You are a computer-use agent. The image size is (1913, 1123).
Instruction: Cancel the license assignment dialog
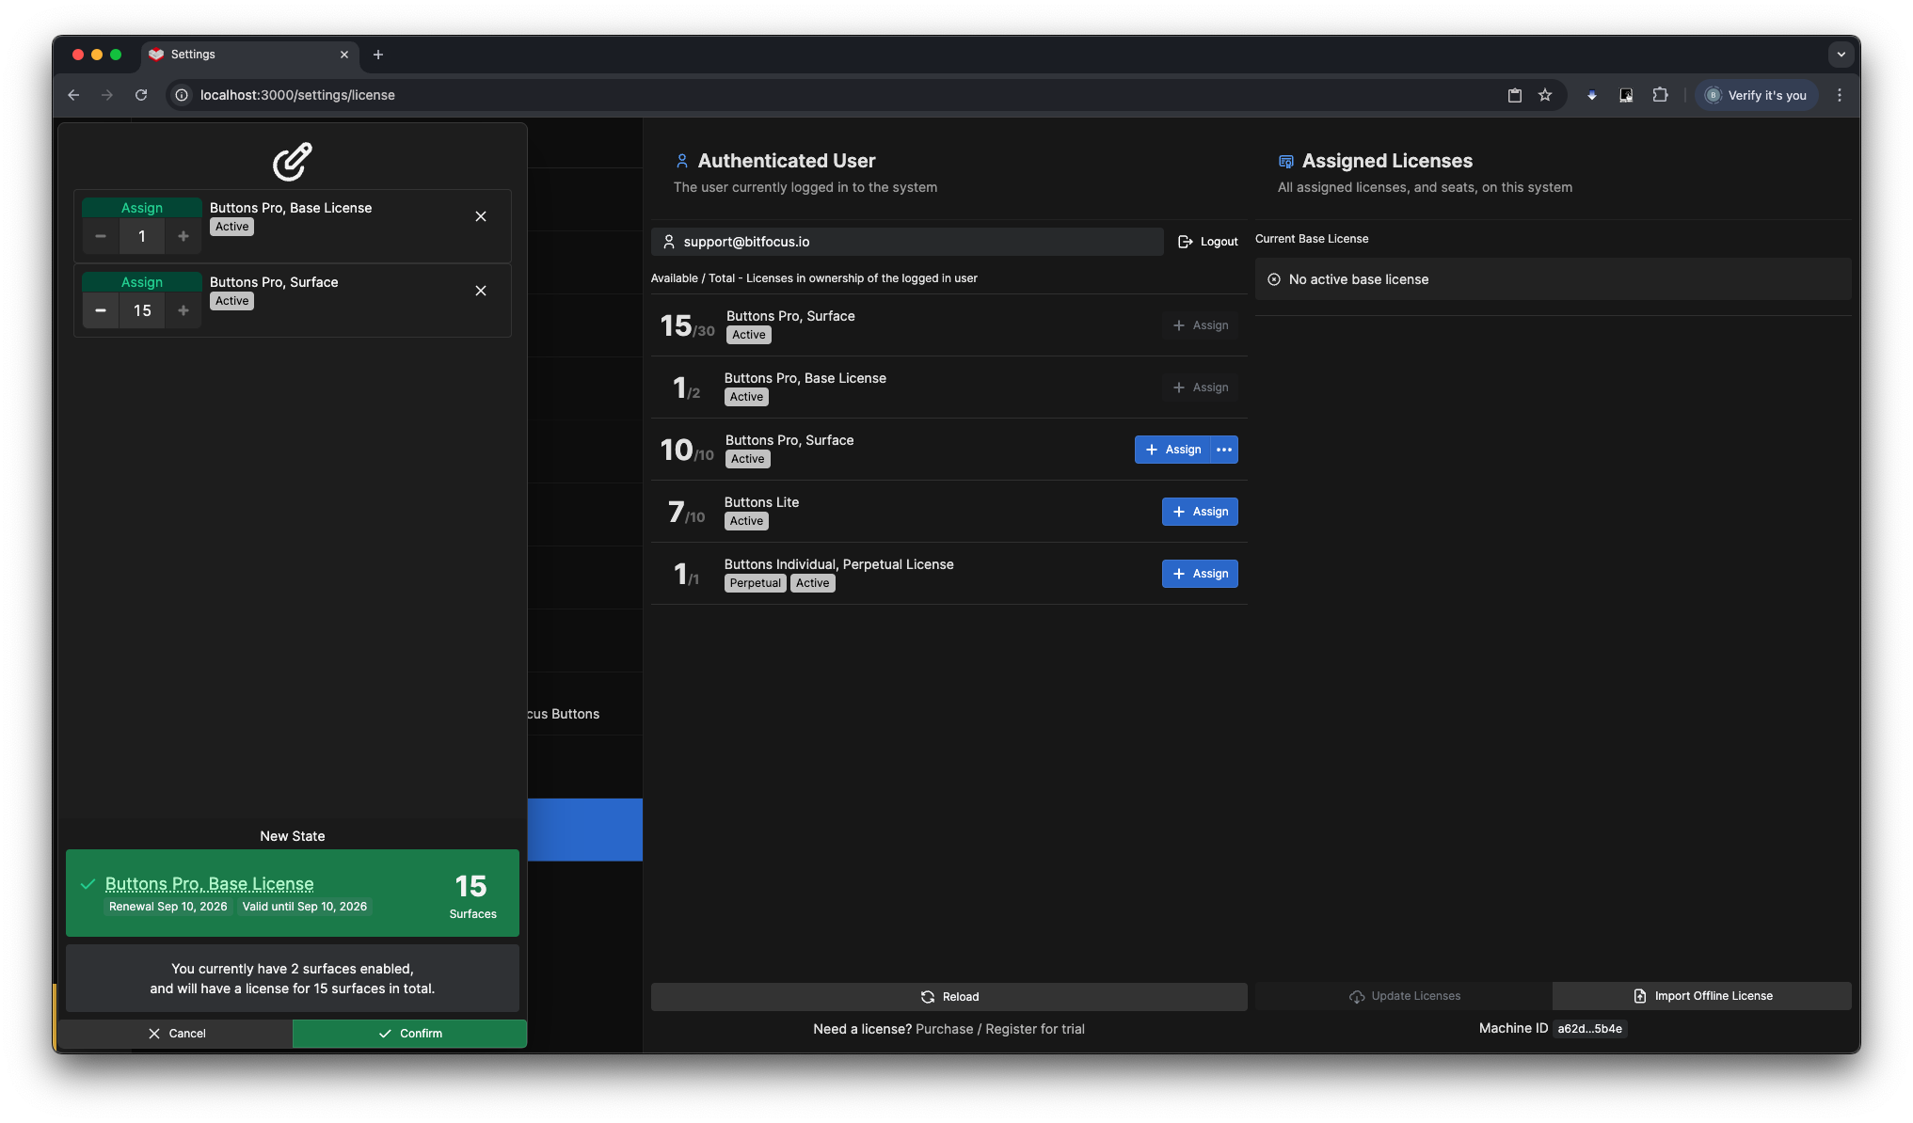click(x=176, y=1033)
